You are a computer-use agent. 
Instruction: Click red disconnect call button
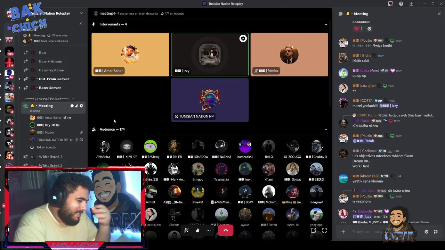[226, 230]
